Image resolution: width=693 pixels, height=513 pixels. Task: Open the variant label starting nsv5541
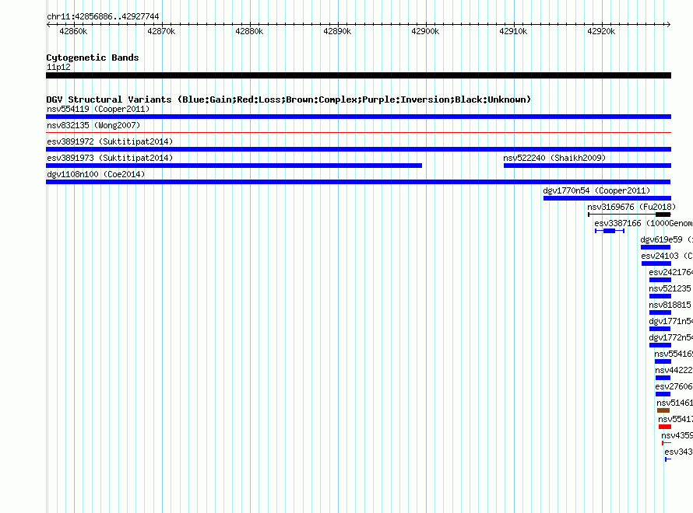(675, 419)
